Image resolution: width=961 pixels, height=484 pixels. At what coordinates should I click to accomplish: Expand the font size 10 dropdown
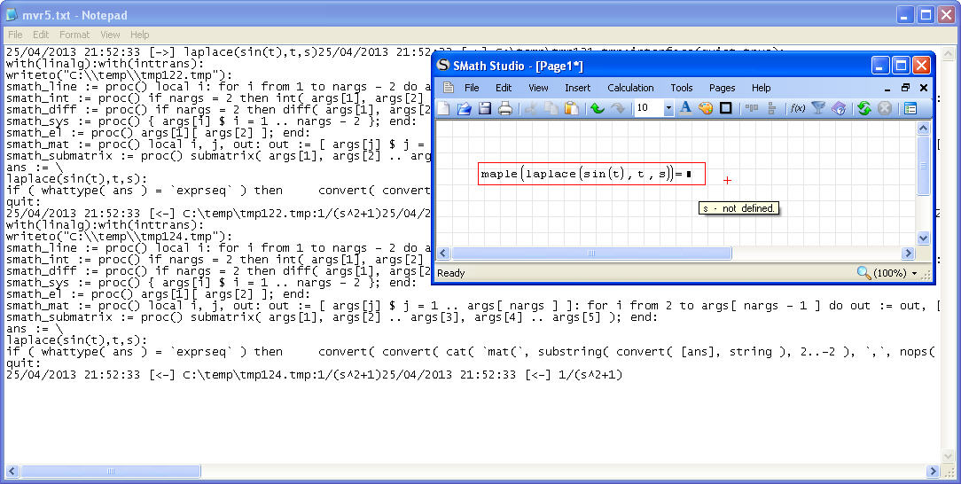pyautogui.click(x=668, y=108)
